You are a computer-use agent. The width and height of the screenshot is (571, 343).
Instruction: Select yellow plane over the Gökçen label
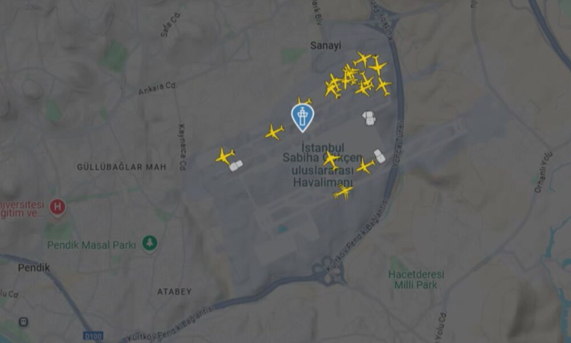tap(331, 160)
